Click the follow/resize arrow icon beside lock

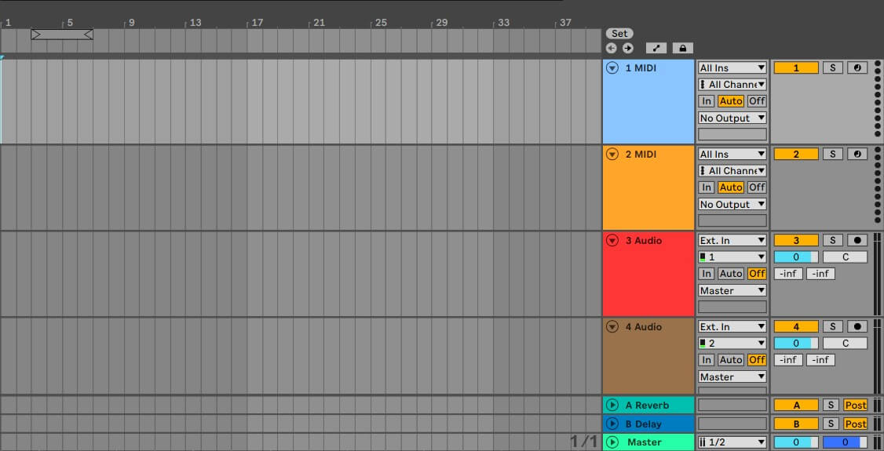[656, 48]
